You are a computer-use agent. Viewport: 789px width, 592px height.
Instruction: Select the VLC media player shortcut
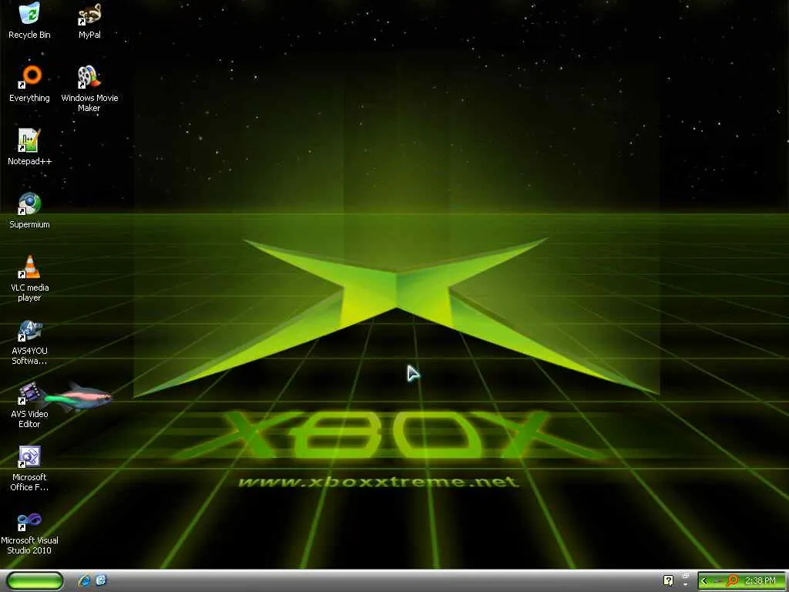(x=29, y=279)
